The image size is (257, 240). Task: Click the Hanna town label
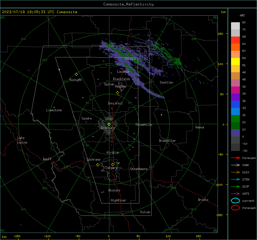tap(200, 127)
